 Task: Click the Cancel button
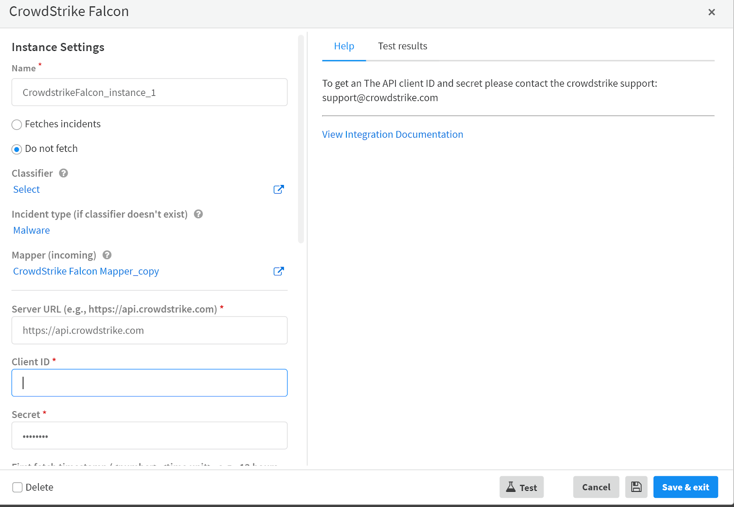(596, 487)
